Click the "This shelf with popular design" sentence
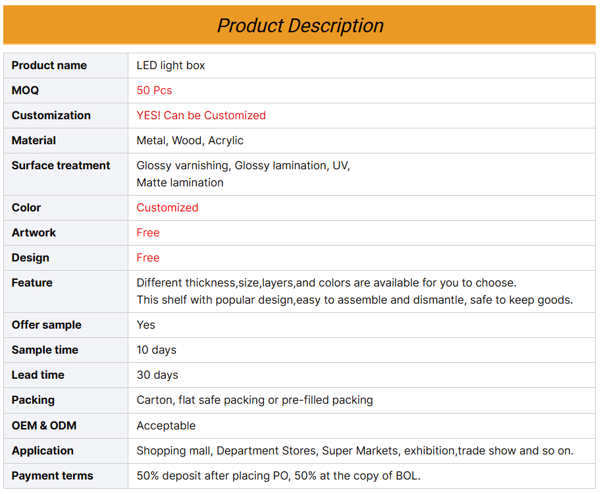 pos(355,300)
